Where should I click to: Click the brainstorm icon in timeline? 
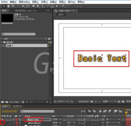[115, 111]
